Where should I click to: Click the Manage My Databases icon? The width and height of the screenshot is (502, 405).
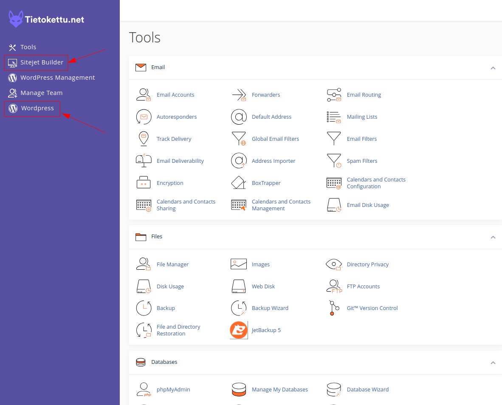point(239,390)
